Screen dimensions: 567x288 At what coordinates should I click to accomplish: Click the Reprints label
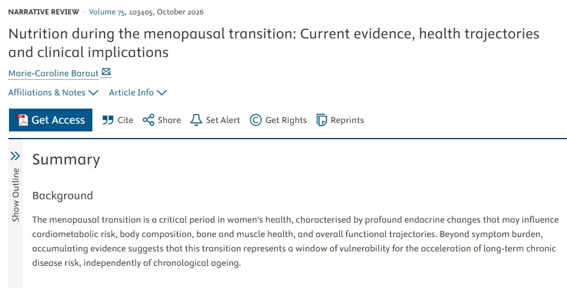coord(347,121)
